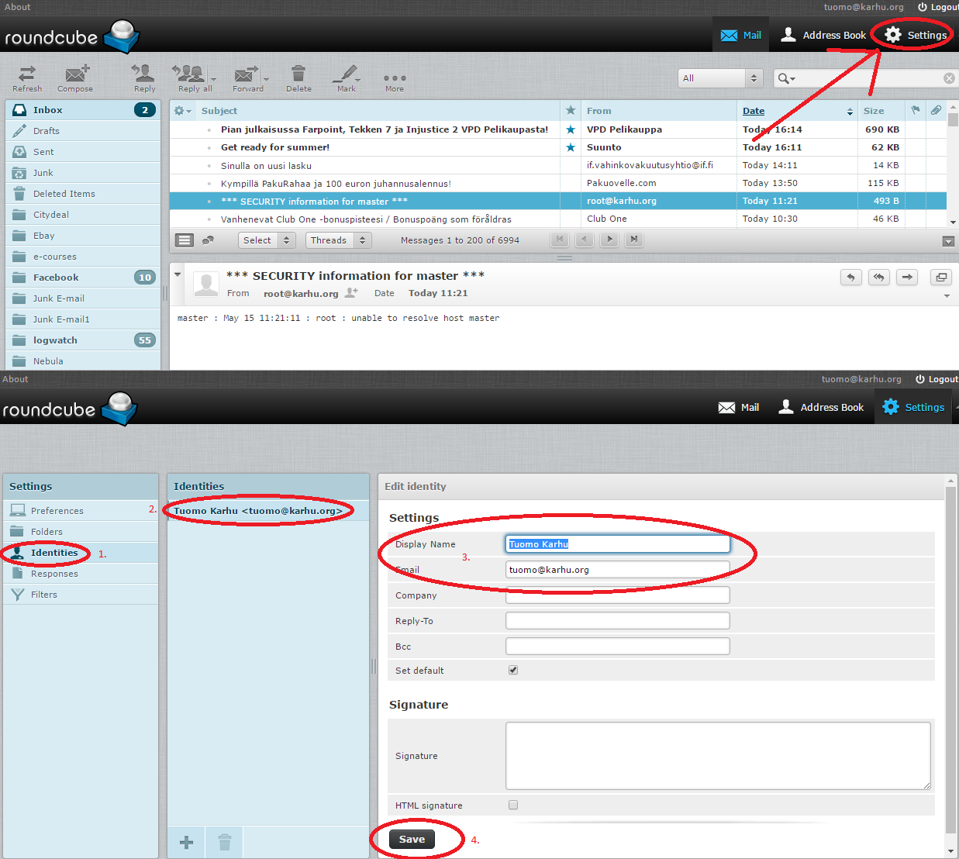Viewport: 959px width, 859px height.
Task: Open the More actions toolbar icon
Action: pos(395,78)
